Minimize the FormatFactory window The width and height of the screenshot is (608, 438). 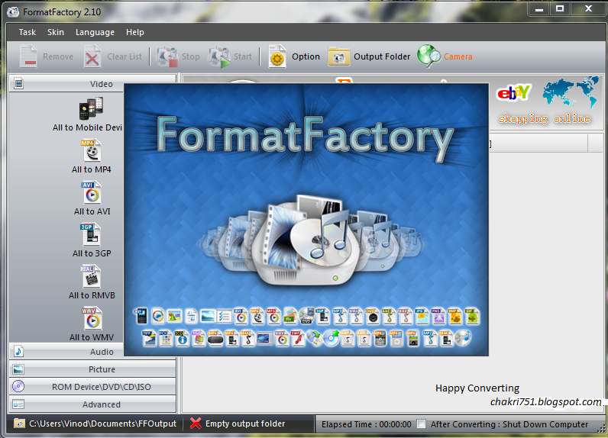(x=539, y=8)
